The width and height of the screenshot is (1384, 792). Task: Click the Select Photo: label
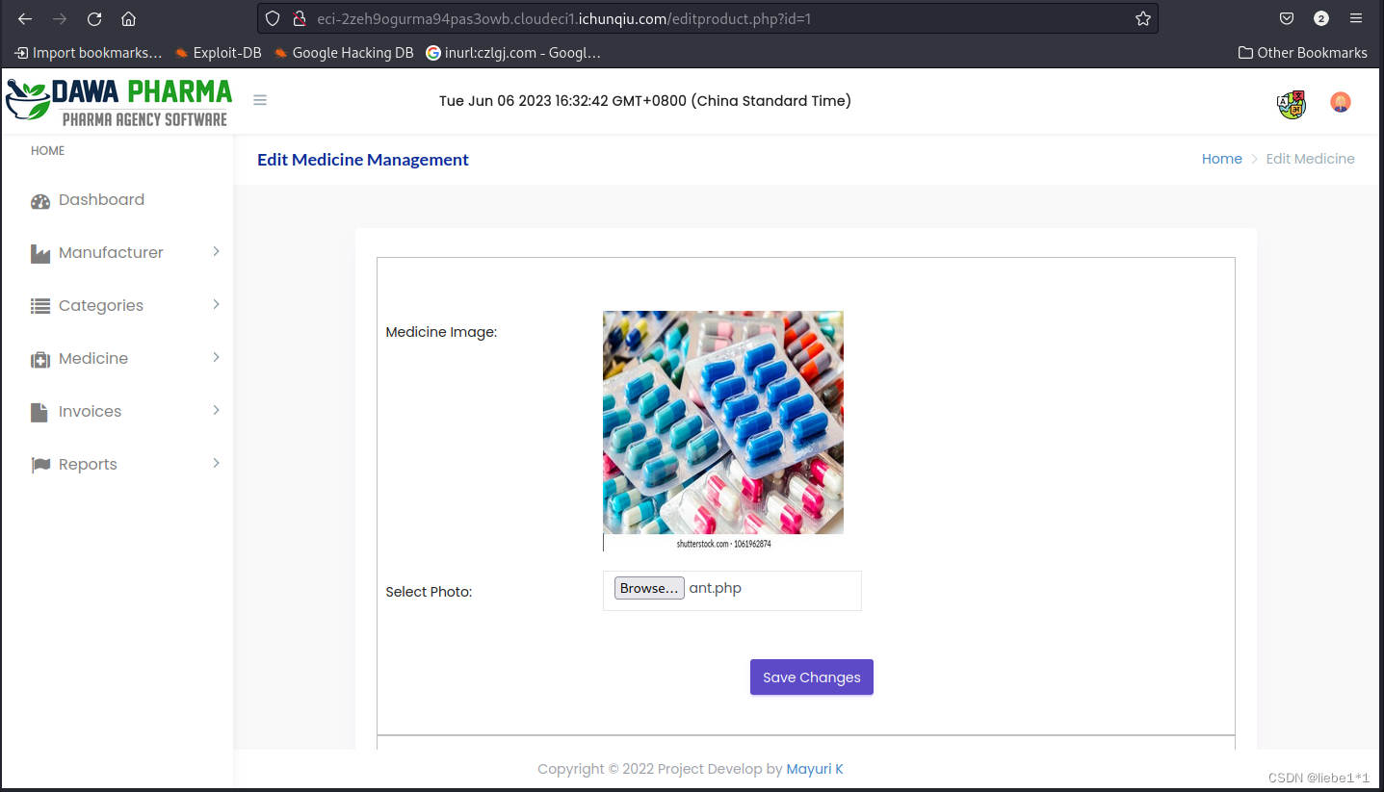[429, 592]
